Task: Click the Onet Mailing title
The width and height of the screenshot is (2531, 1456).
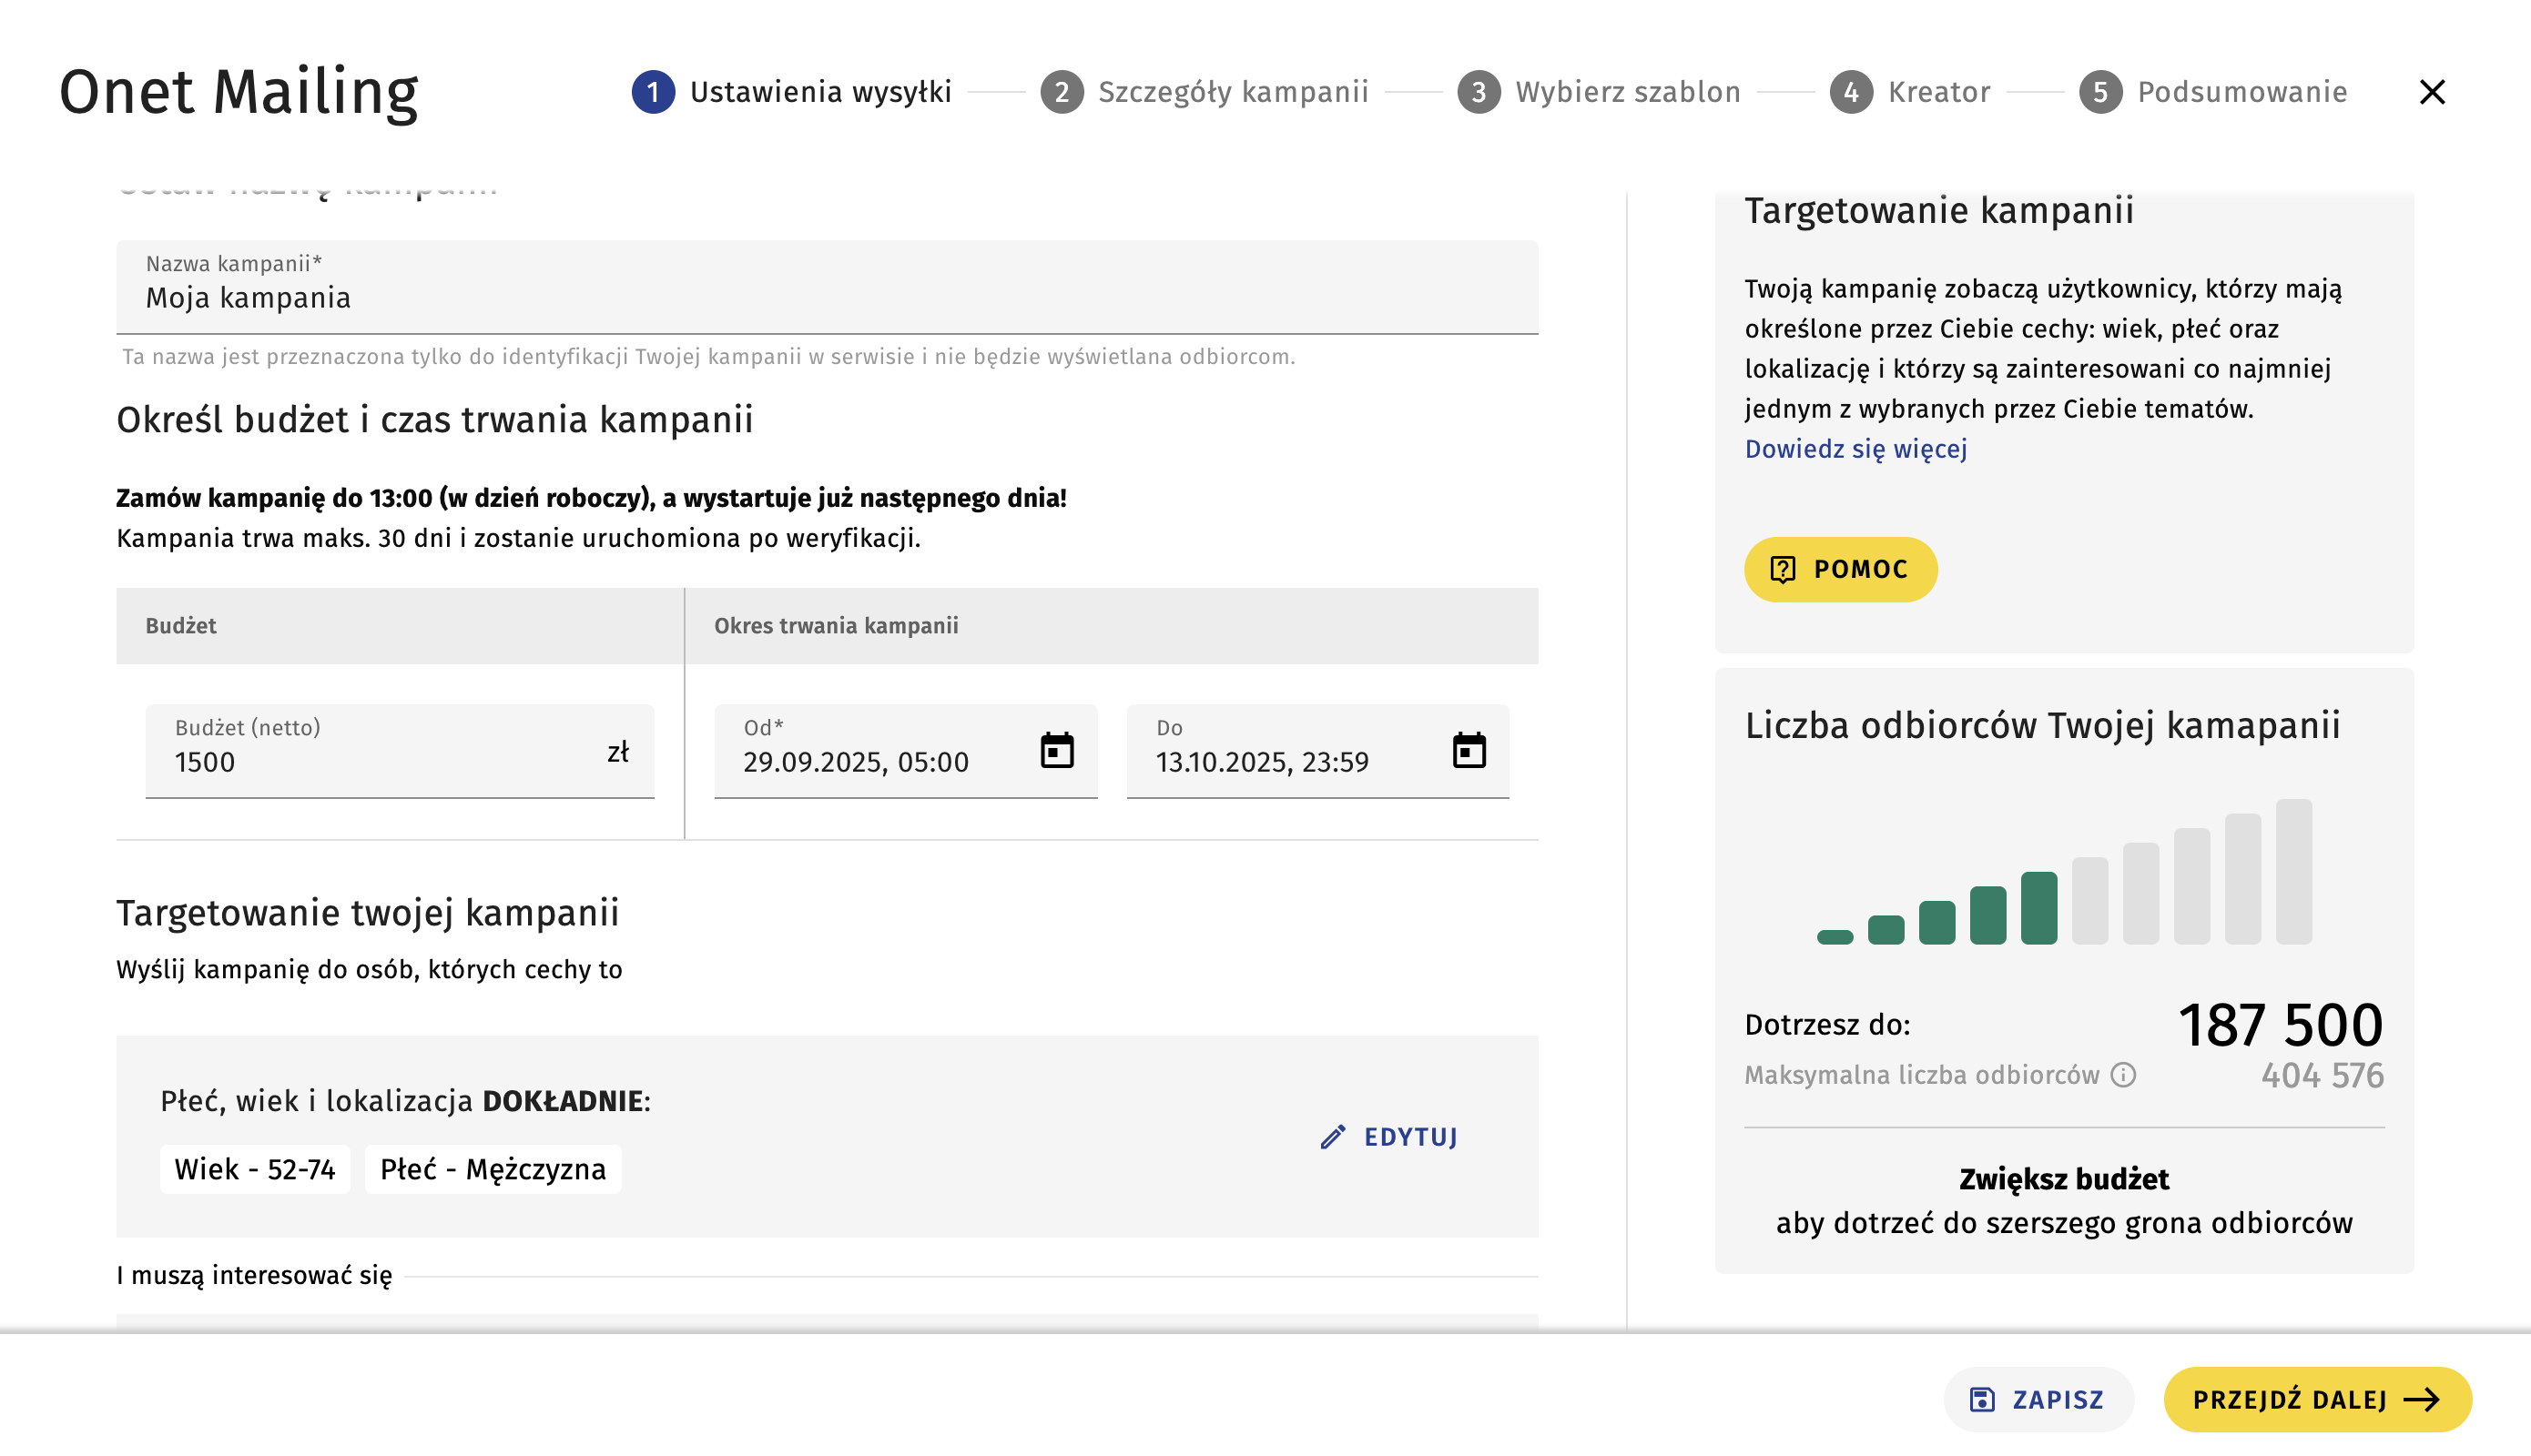Action: tap(239, 92)
